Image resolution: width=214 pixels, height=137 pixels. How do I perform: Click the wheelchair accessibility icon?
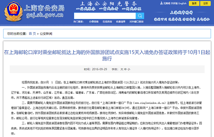click(162, 3)
